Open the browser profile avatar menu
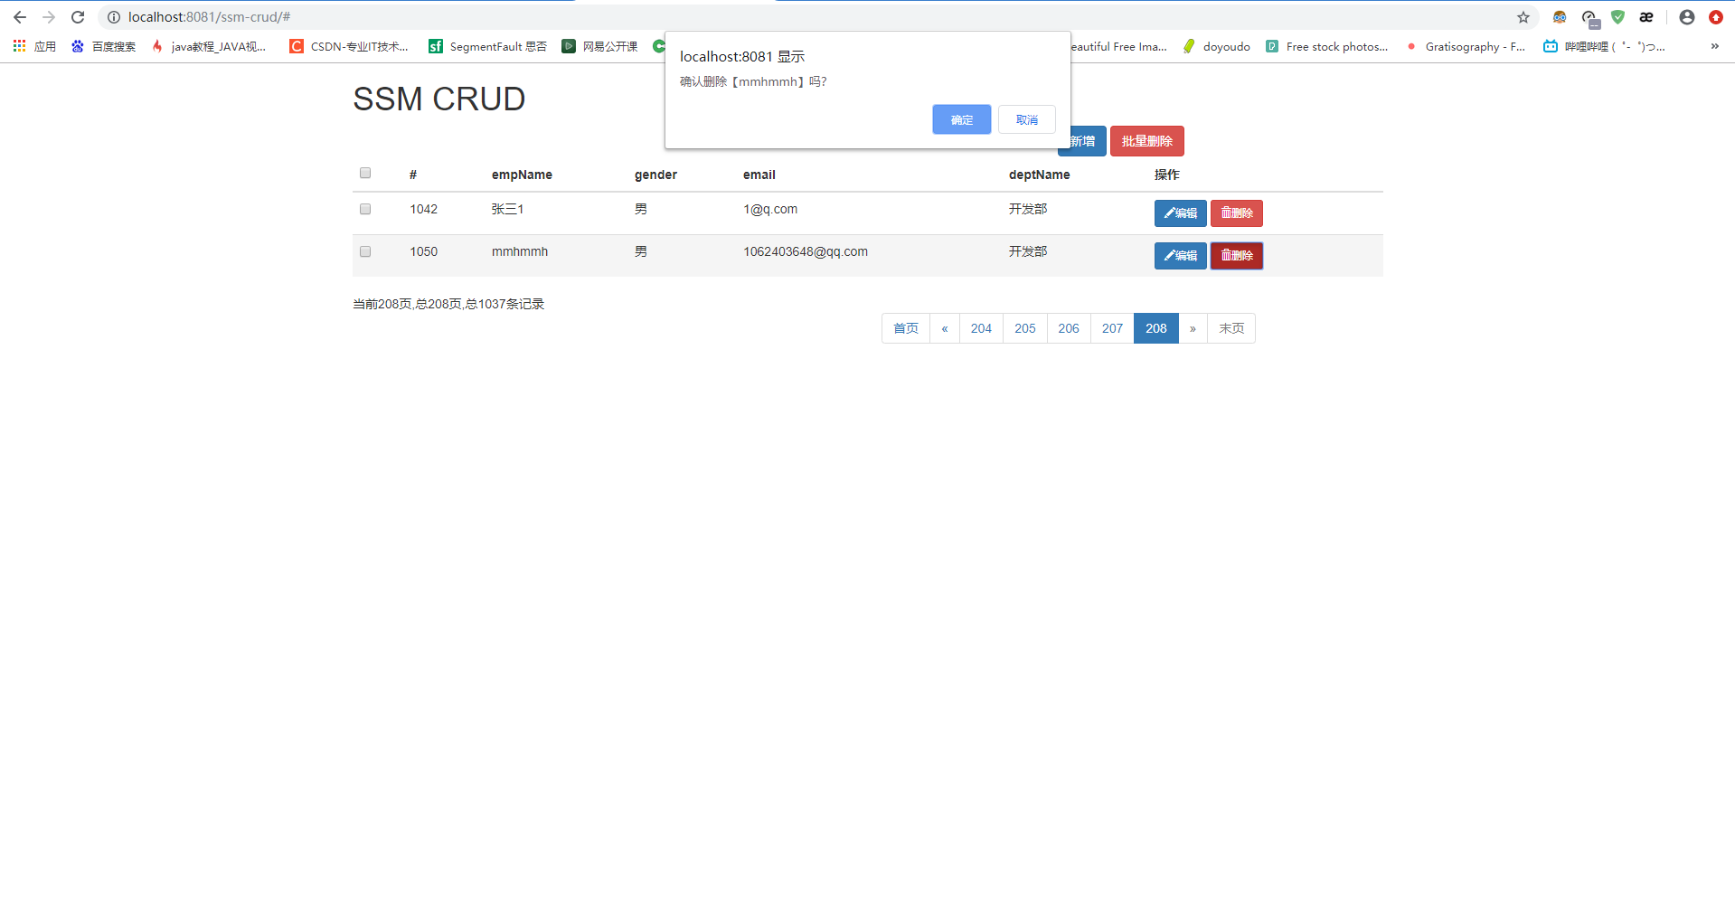 [x=1685, y=16]
